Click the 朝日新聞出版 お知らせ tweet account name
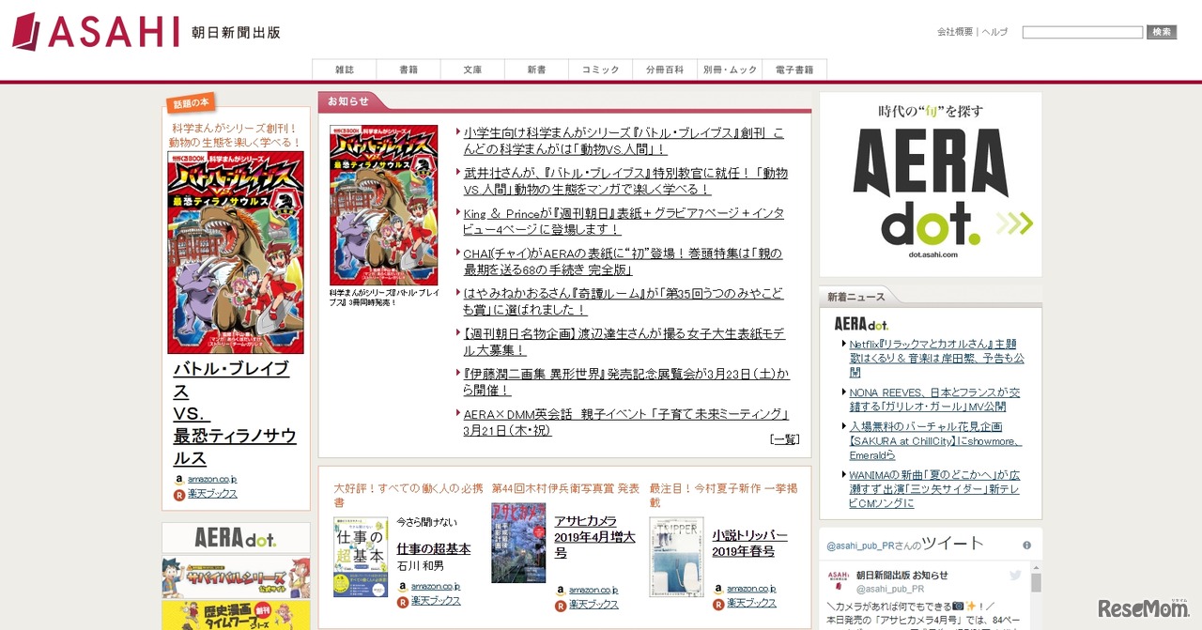 [901, 575]
